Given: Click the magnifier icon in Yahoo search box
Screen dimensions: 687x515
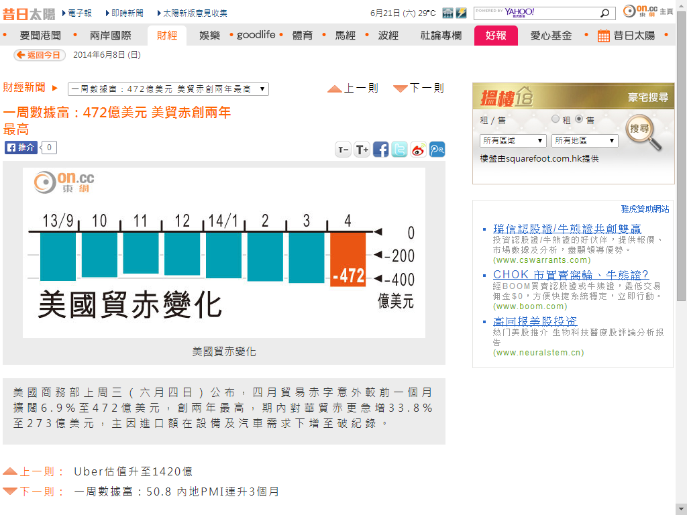Looking at the screenshot, I should (605, 13).
